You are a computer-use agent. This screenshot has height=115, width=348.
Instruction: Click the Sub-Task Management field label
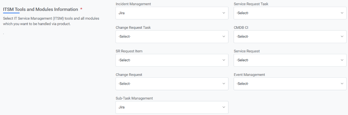click(134, 98)
